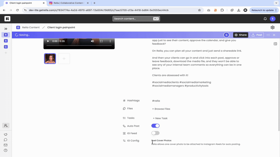The width and height of the screenshot is (280, 157).
Task: Open the piggy bank icon in sidebar
Action: [6, 134]
